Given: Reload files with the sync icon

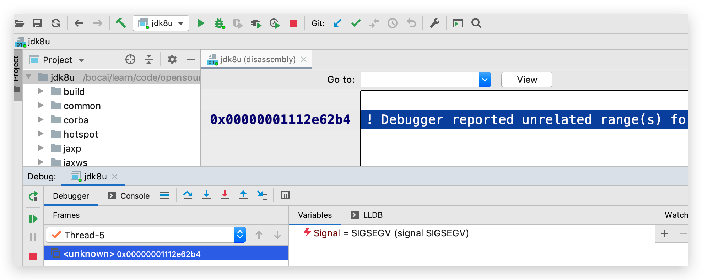Looking at the screenshot, I should [56, 23].
